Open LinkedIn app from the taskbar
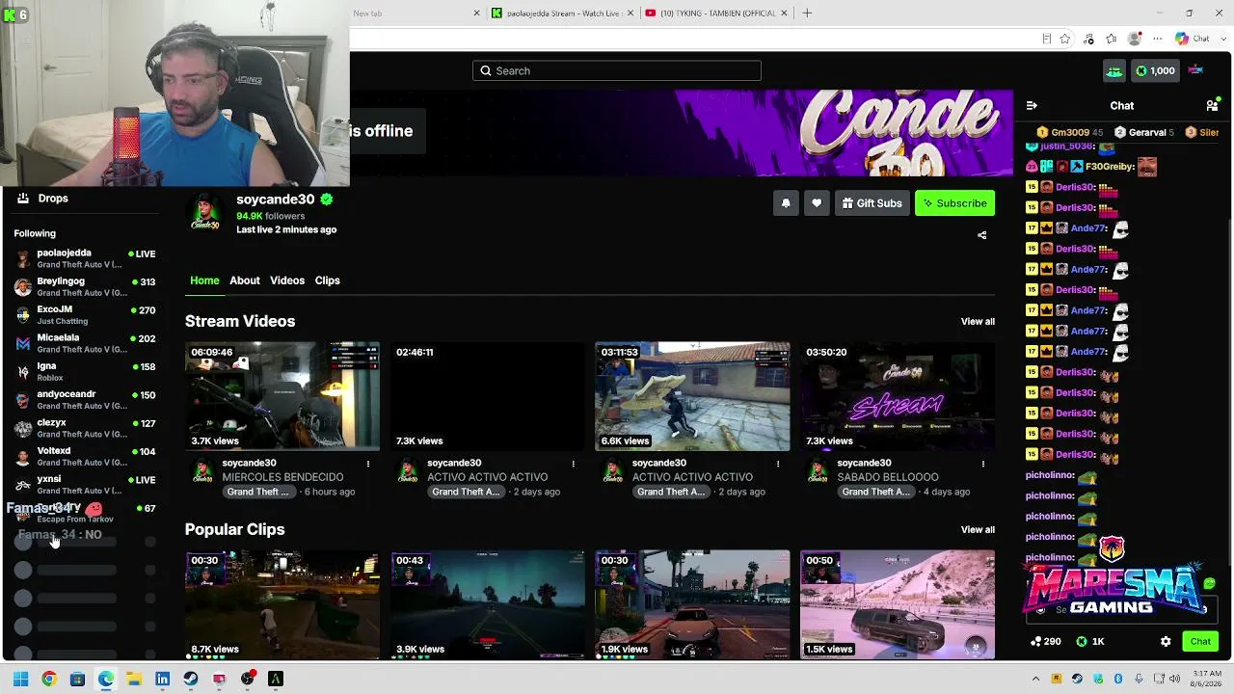 (162, 680)
